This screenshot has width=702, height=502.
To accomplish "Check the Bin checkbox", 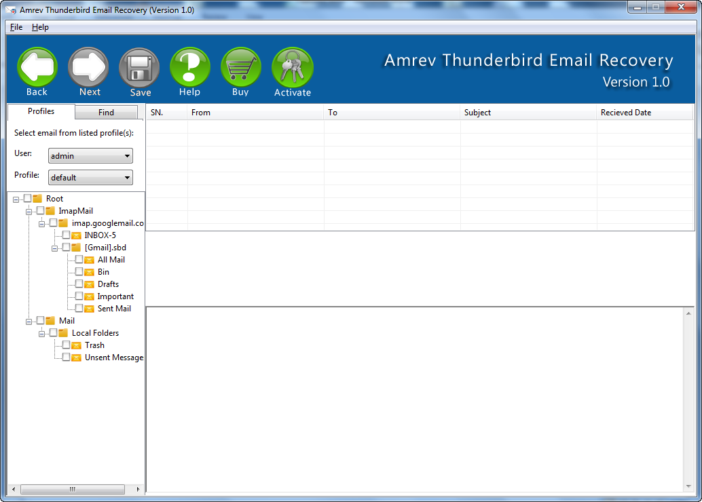I will click(x=79, y=271).
